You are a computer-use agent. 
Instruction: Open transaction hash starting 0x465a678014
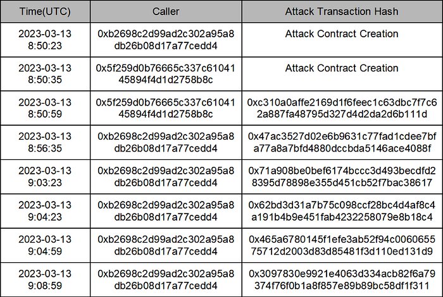pyautogui.click(x=342, y=245)
